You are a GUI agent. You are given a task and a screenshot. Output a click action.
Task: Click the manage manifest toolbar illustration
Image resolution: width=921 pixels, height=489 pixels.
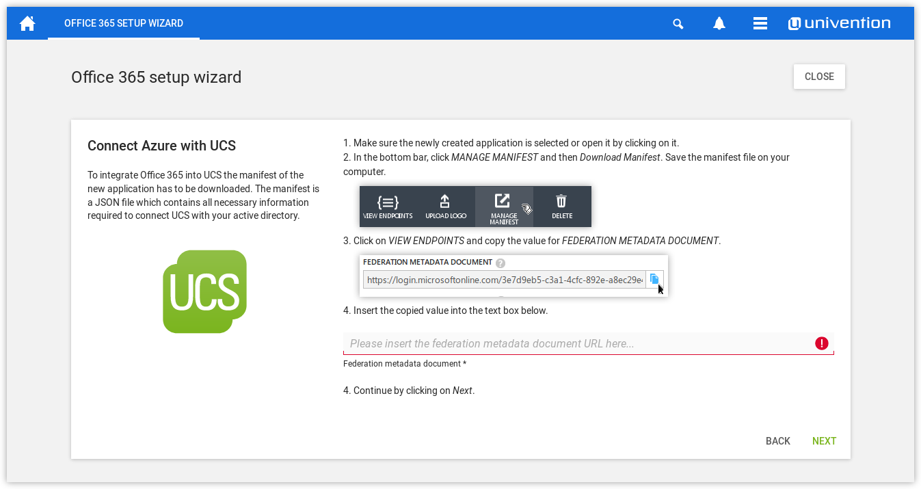pos(475,207)
